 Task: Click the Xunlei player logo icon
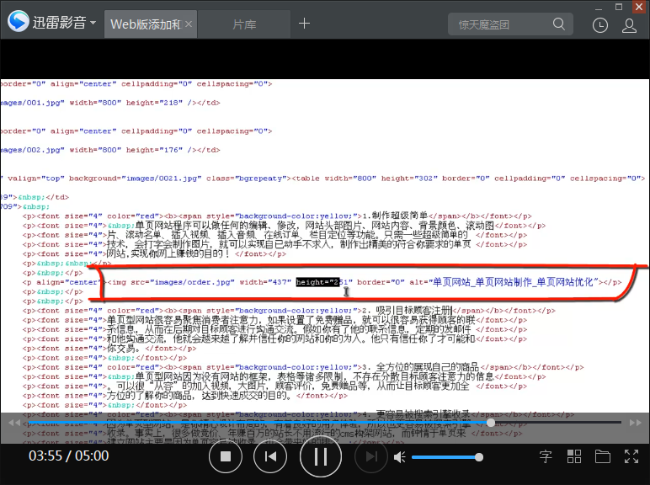(19, 21)
